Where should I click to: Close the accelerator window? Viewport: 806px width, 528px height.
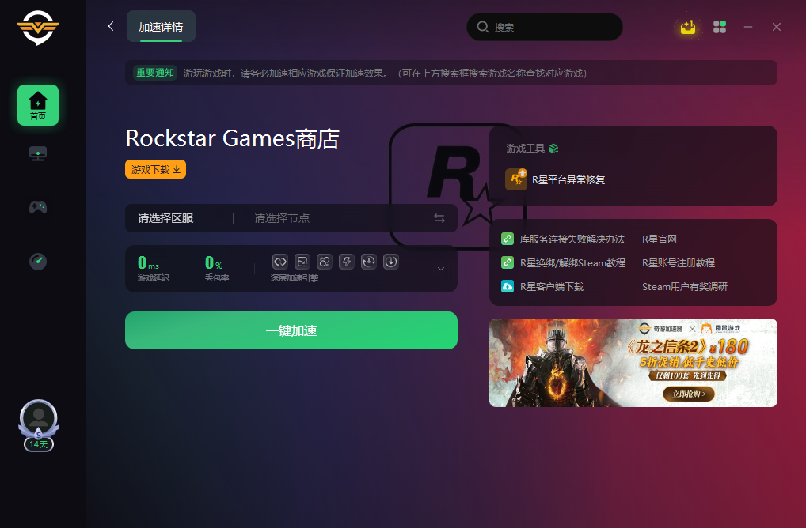[x=777, y=27]
